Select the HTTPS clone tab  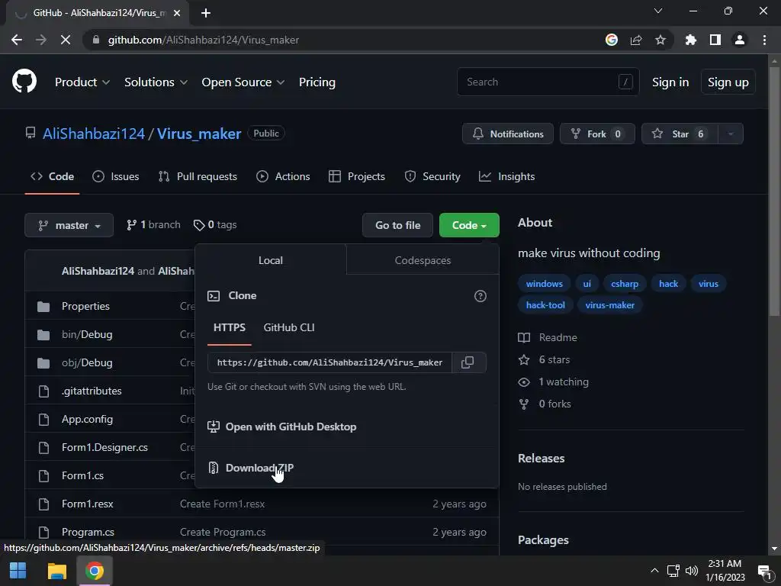[x=229, y=327]
